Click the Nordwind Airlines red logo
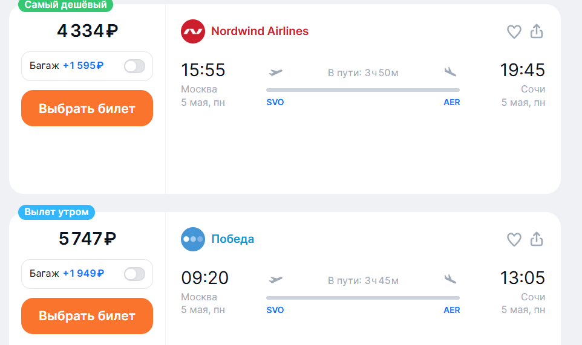Viewport: 582px width, 345px height. coord(193,31)
